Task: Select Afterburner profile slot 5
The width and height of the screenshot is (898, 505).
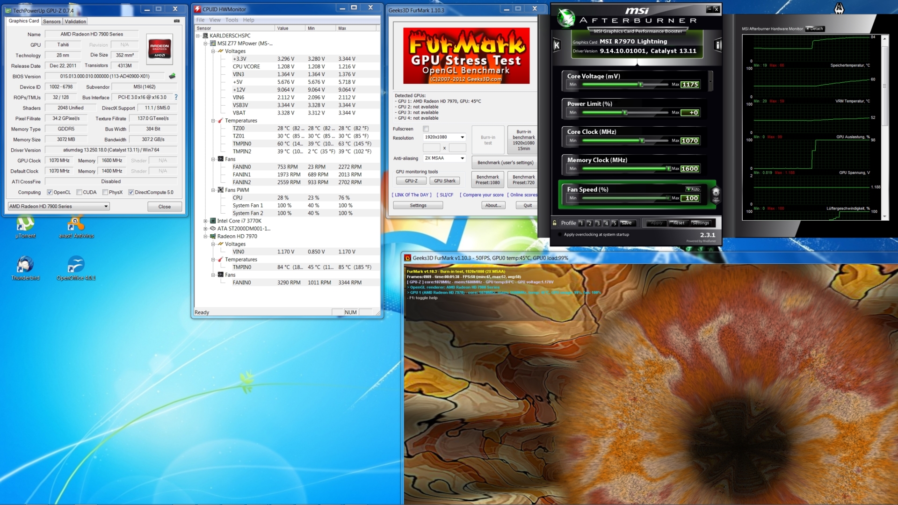Action: coord(615,224)
